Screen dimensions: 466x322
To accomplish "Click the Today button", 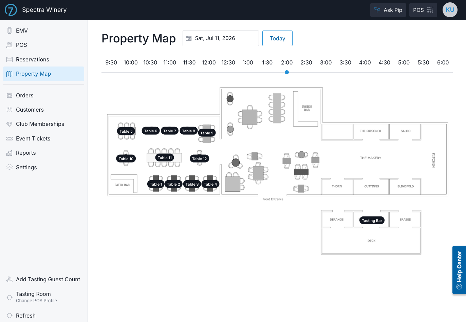I will 277,38.
